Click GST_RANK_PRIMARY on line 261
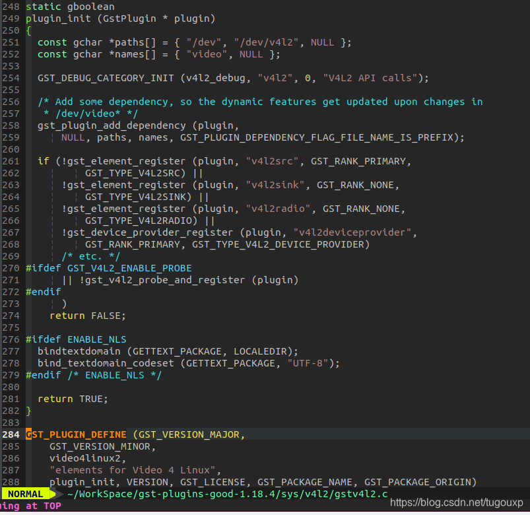 point(358,161)
